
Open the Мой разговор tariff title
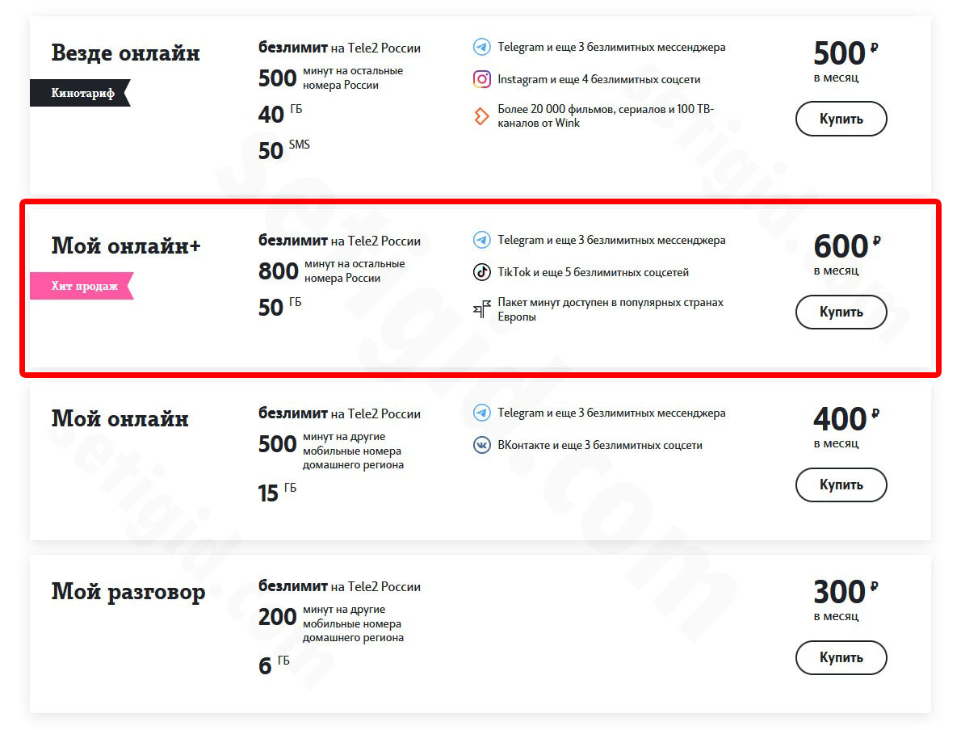[x=128, y=594]
